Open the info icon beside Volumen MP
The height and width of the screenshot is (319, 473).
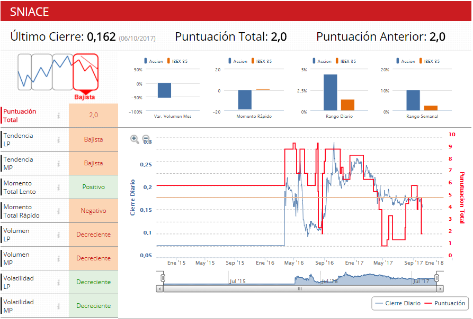[58, 259]
